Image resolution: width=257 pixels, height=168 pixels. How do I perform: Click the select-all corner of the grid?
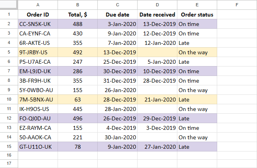click(x=8, y=5)
